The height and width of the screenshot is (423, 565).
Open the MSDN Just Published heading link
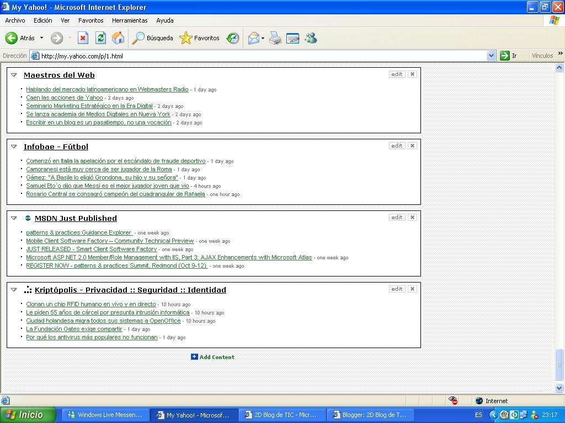(x=76, y=218)
